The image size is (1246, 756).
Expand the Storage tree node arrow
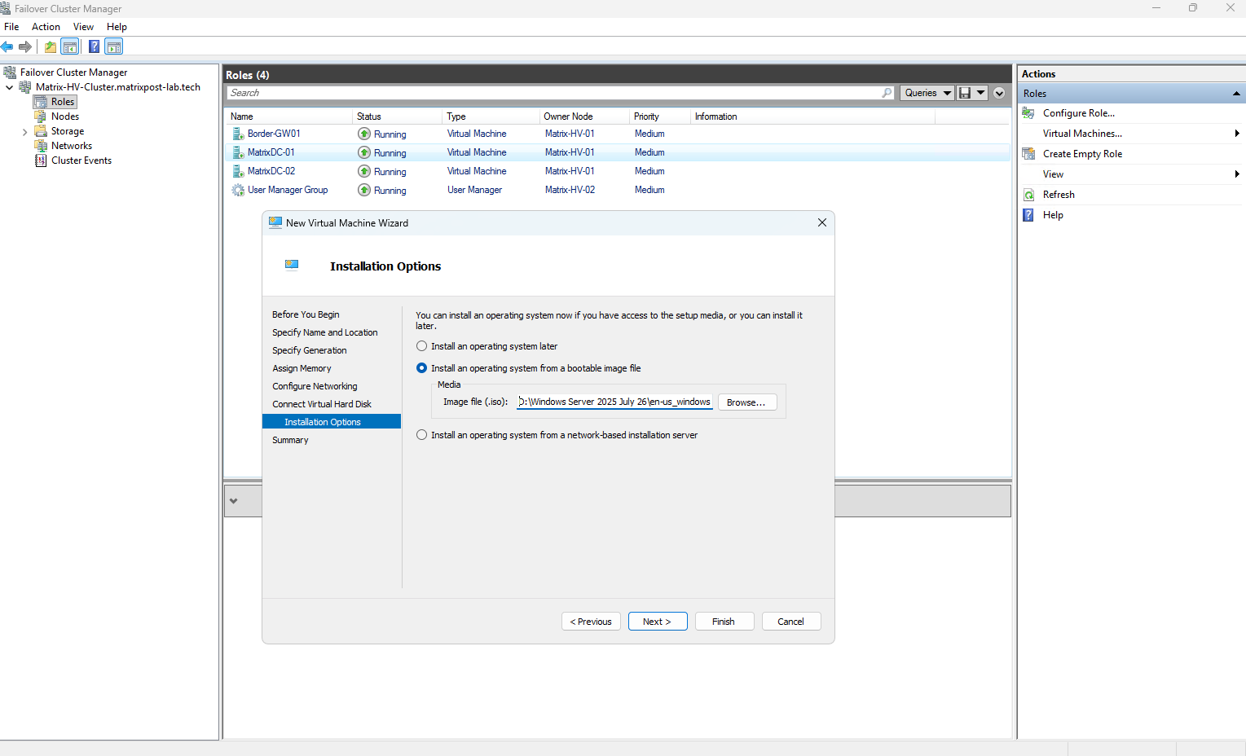(x=24, y=131)
